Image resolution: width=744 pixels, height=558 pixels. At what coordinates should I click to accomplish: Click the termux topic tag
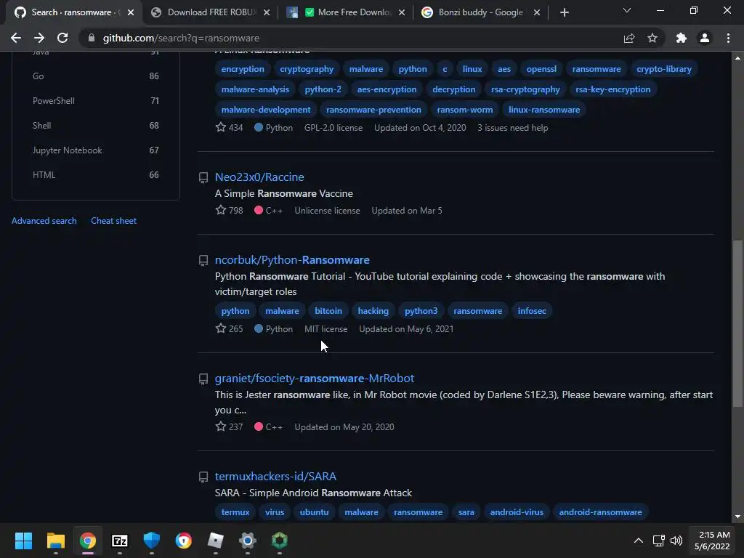[235, 512]
